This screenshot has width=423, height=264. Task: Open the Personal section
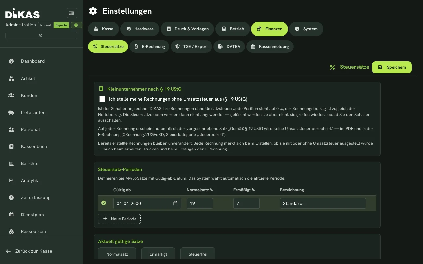[41, 129]
